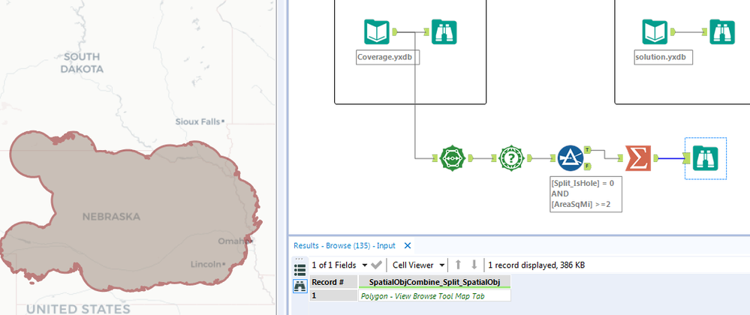Click the Browse tool beside solution.yxdb

click(722, 32)
